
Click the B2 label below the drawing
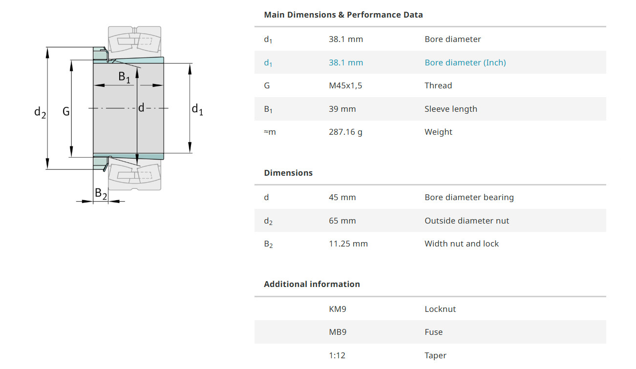(101, 194)
